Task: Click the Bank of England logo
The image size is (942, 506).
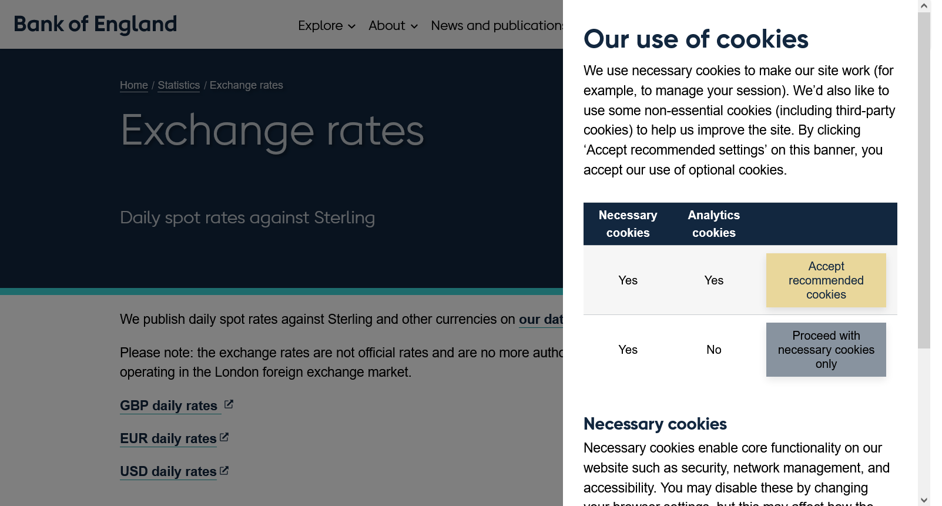Action: point(95,24)
